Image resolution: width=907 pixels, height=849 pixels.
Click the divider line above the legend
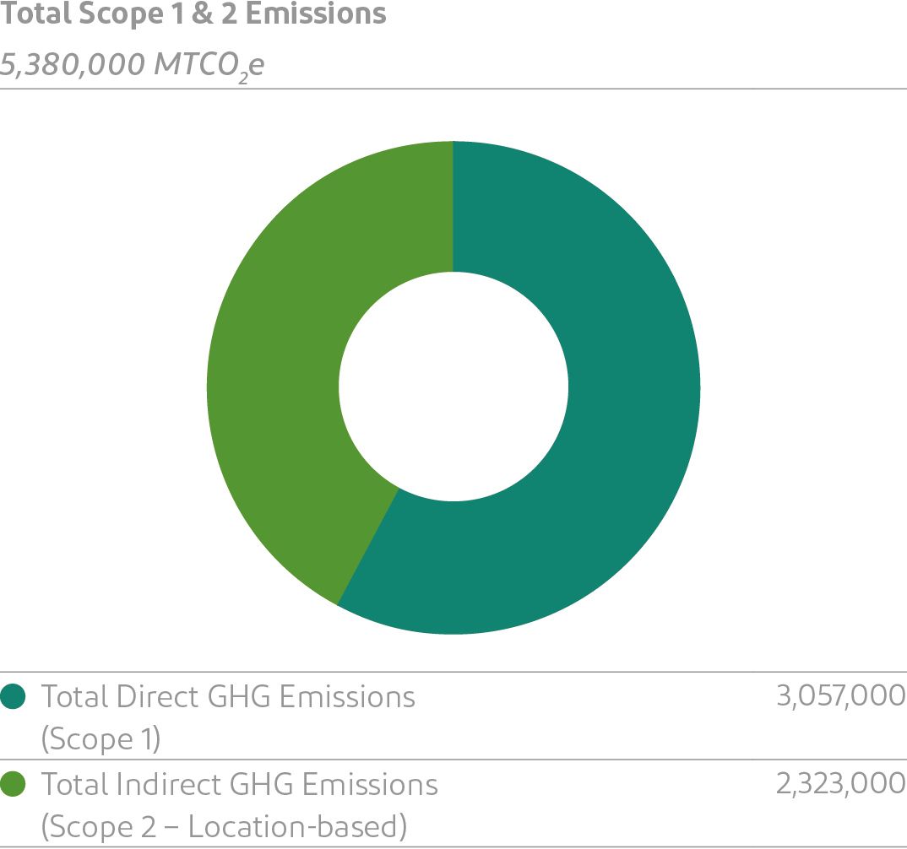453,673
